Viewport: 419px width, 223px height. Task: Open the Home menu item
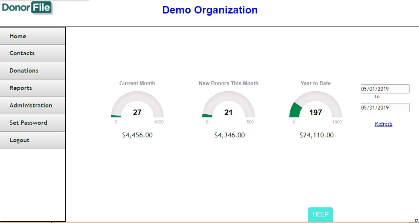coord(33,36)
